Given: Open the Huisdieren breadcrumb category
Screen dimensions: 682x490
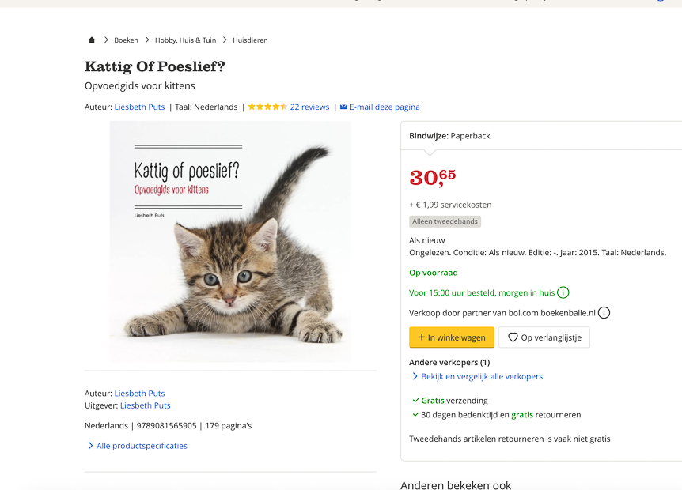Looking at the screenshot, I should pyautogui.click(x=250, y=40).
